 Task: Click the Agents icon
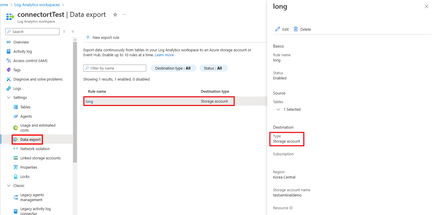pos(16,116)
